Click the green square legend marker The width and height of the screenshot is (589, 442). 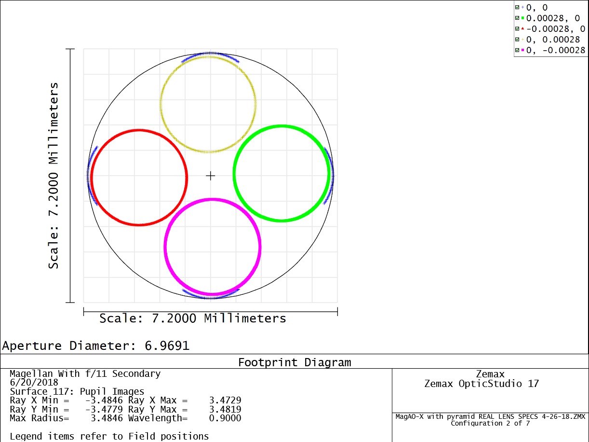[x=522, y=18]
